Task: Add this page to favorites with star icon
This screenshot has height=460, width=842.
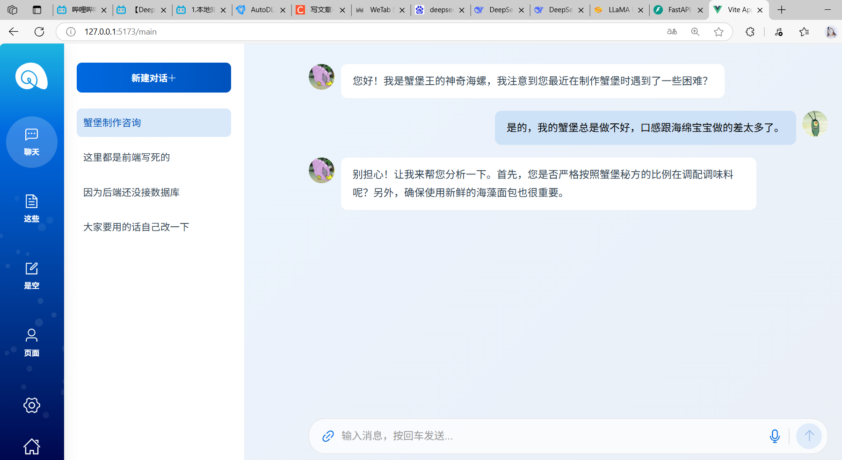Action: pos(719,32)
